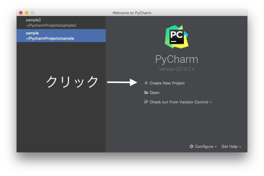Open the Configure menu
The width and height of the screenshot is (264, 176).
coord(204,146)
